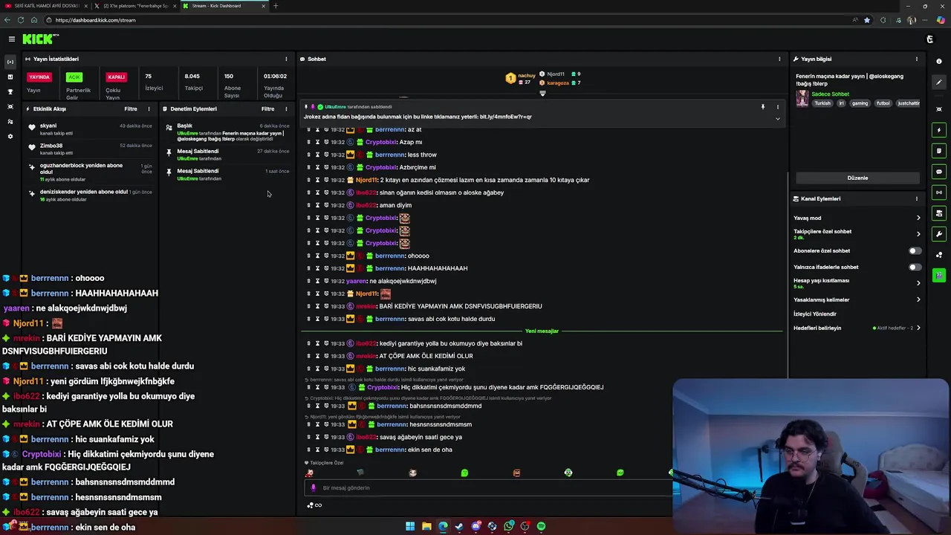Viewport: 951px width, 535px height.
Task: Delete the berrrennn 'ohoooo' chat message
Action: click(308, 256)
